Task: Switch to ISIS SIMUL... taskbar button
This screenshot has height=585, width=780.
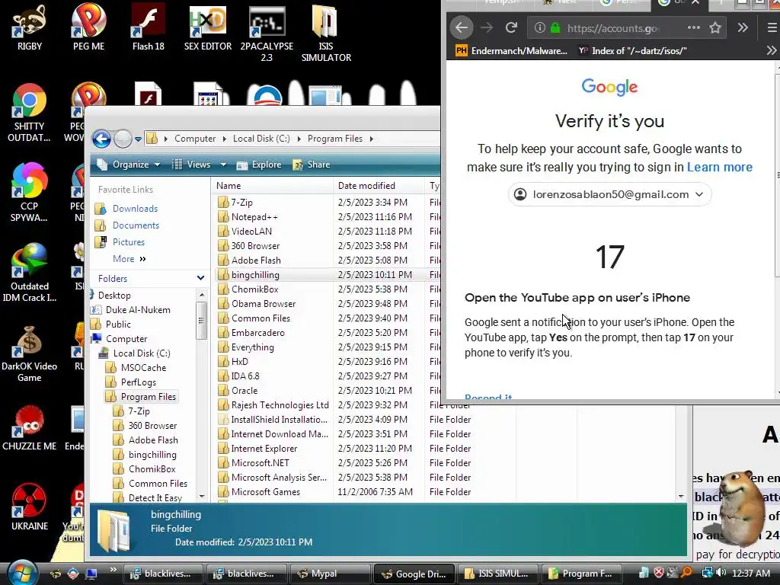Action: tap(497, 574)
